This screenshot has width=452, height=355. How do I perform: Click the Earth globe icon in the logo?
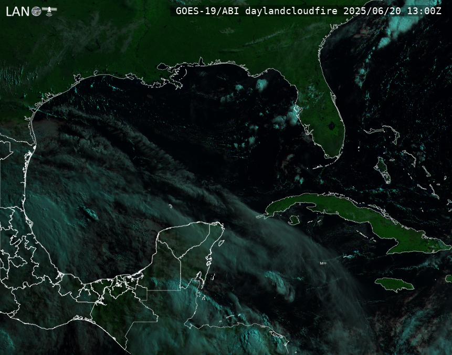(36, 11)
